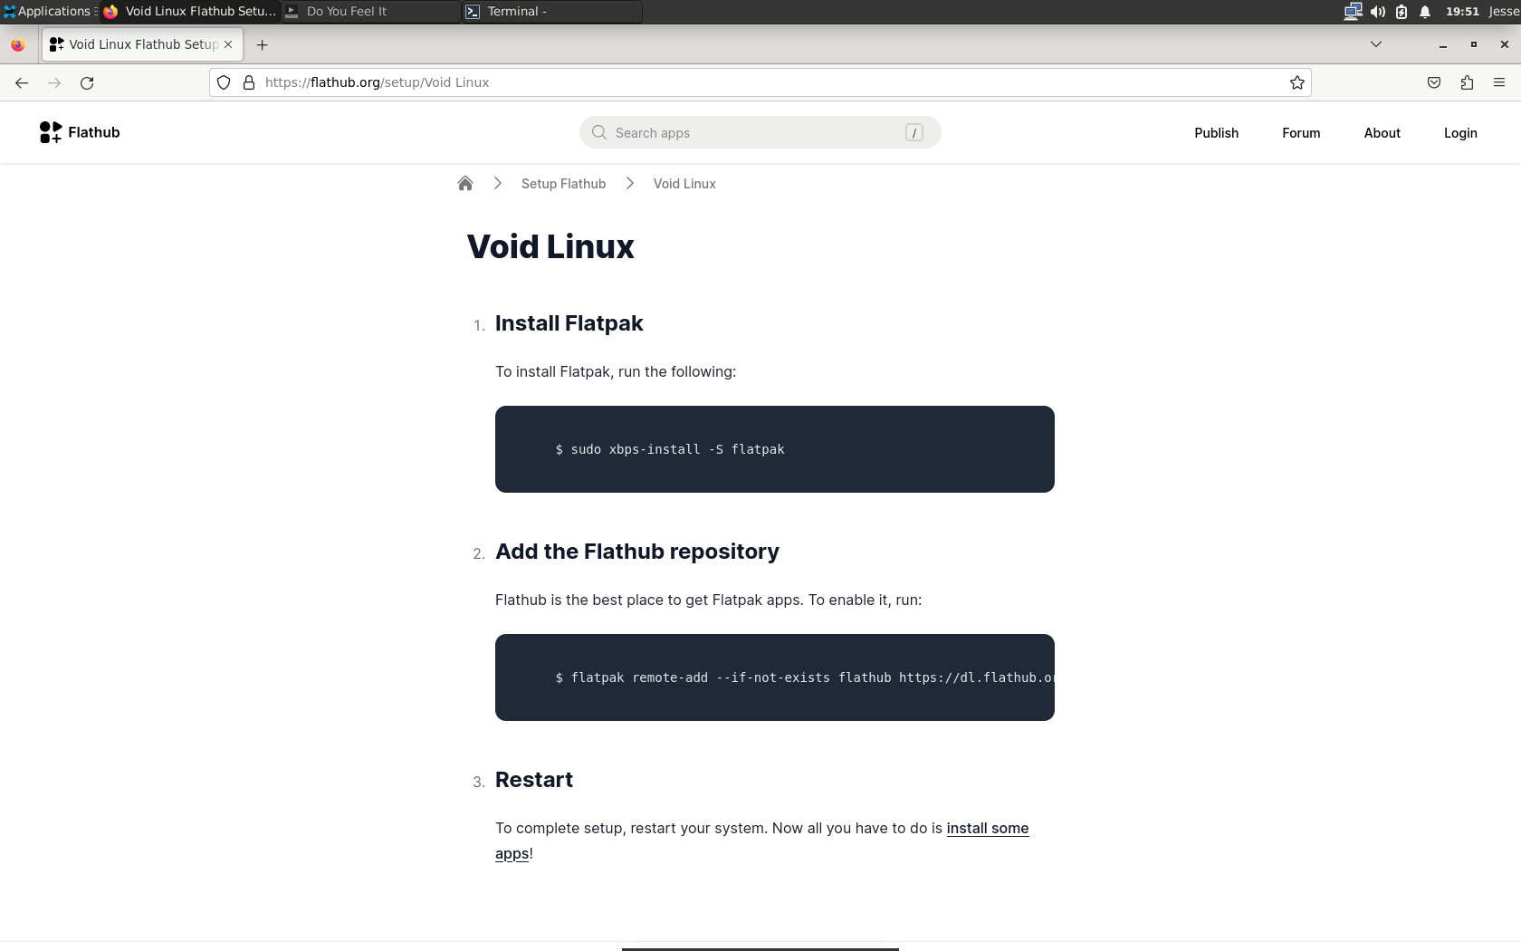
Task: Click the Void Linux page heading
Action: [550, 246]
